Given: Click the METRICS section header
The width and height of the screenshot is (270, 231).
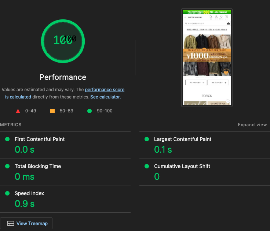Looking at the screenshot, I should pyautogui.click(x=11, y=125).
